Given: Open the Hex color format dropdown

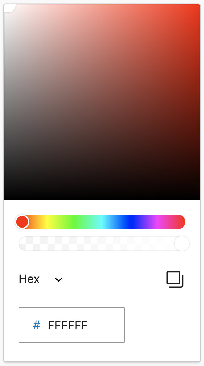Looking at the screenshot, I should pos(41,279).
